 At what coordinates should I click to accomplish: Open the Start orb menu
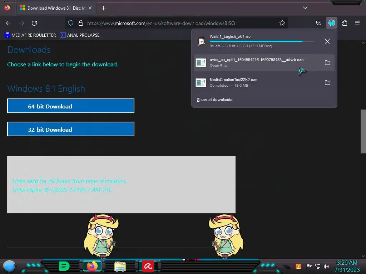click(x=9, y=266)
